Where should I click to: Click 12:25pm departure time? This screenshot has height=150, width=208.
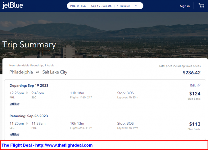[17, 93]
